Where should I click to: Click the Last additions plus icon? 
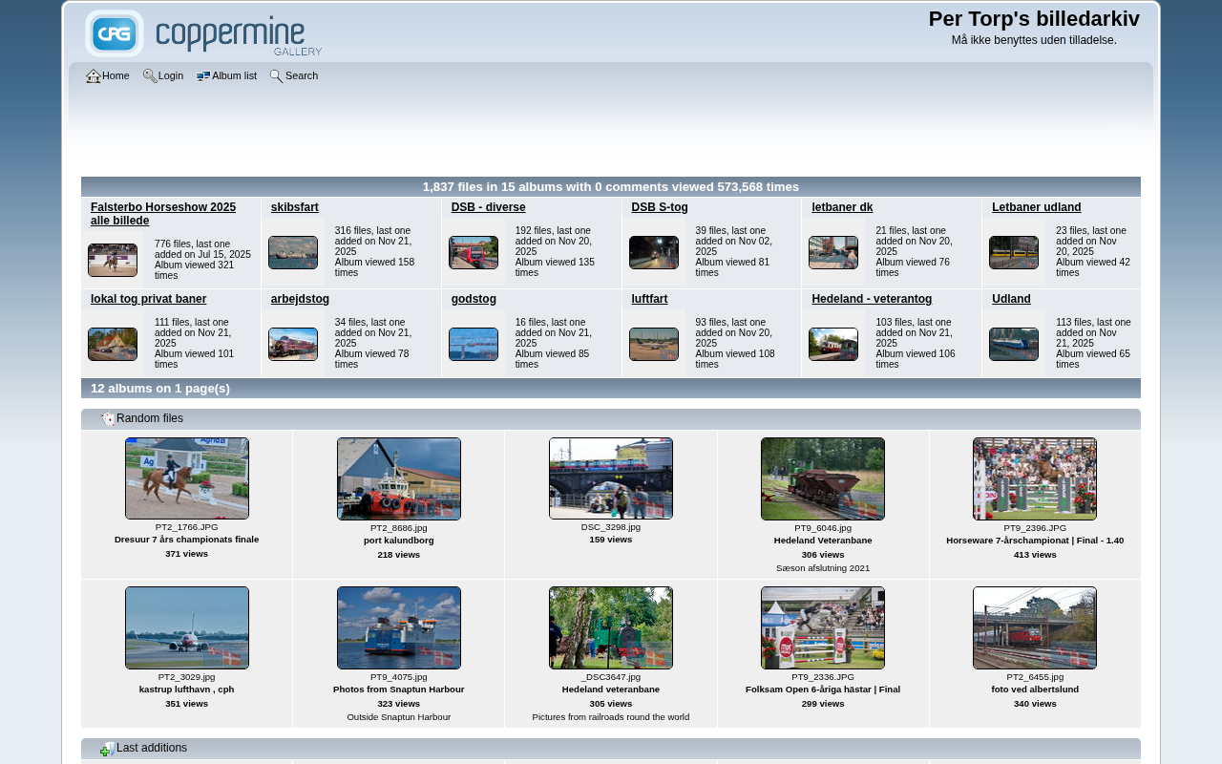pos(108,749)
